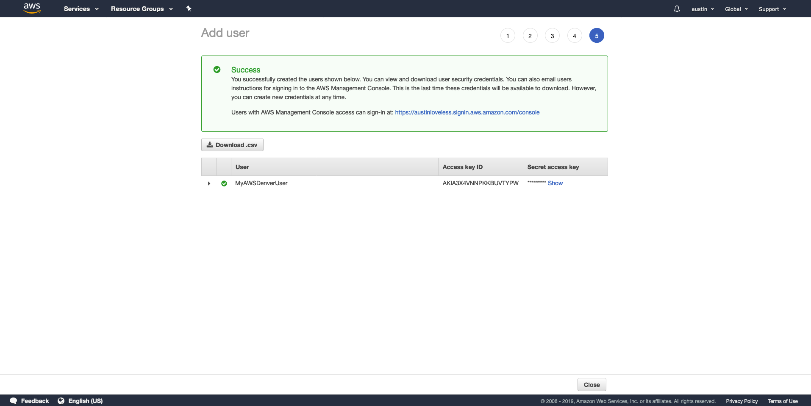Click the AWS logo to return home
Viewport: 811px width, 406px height.
[32, 8]
